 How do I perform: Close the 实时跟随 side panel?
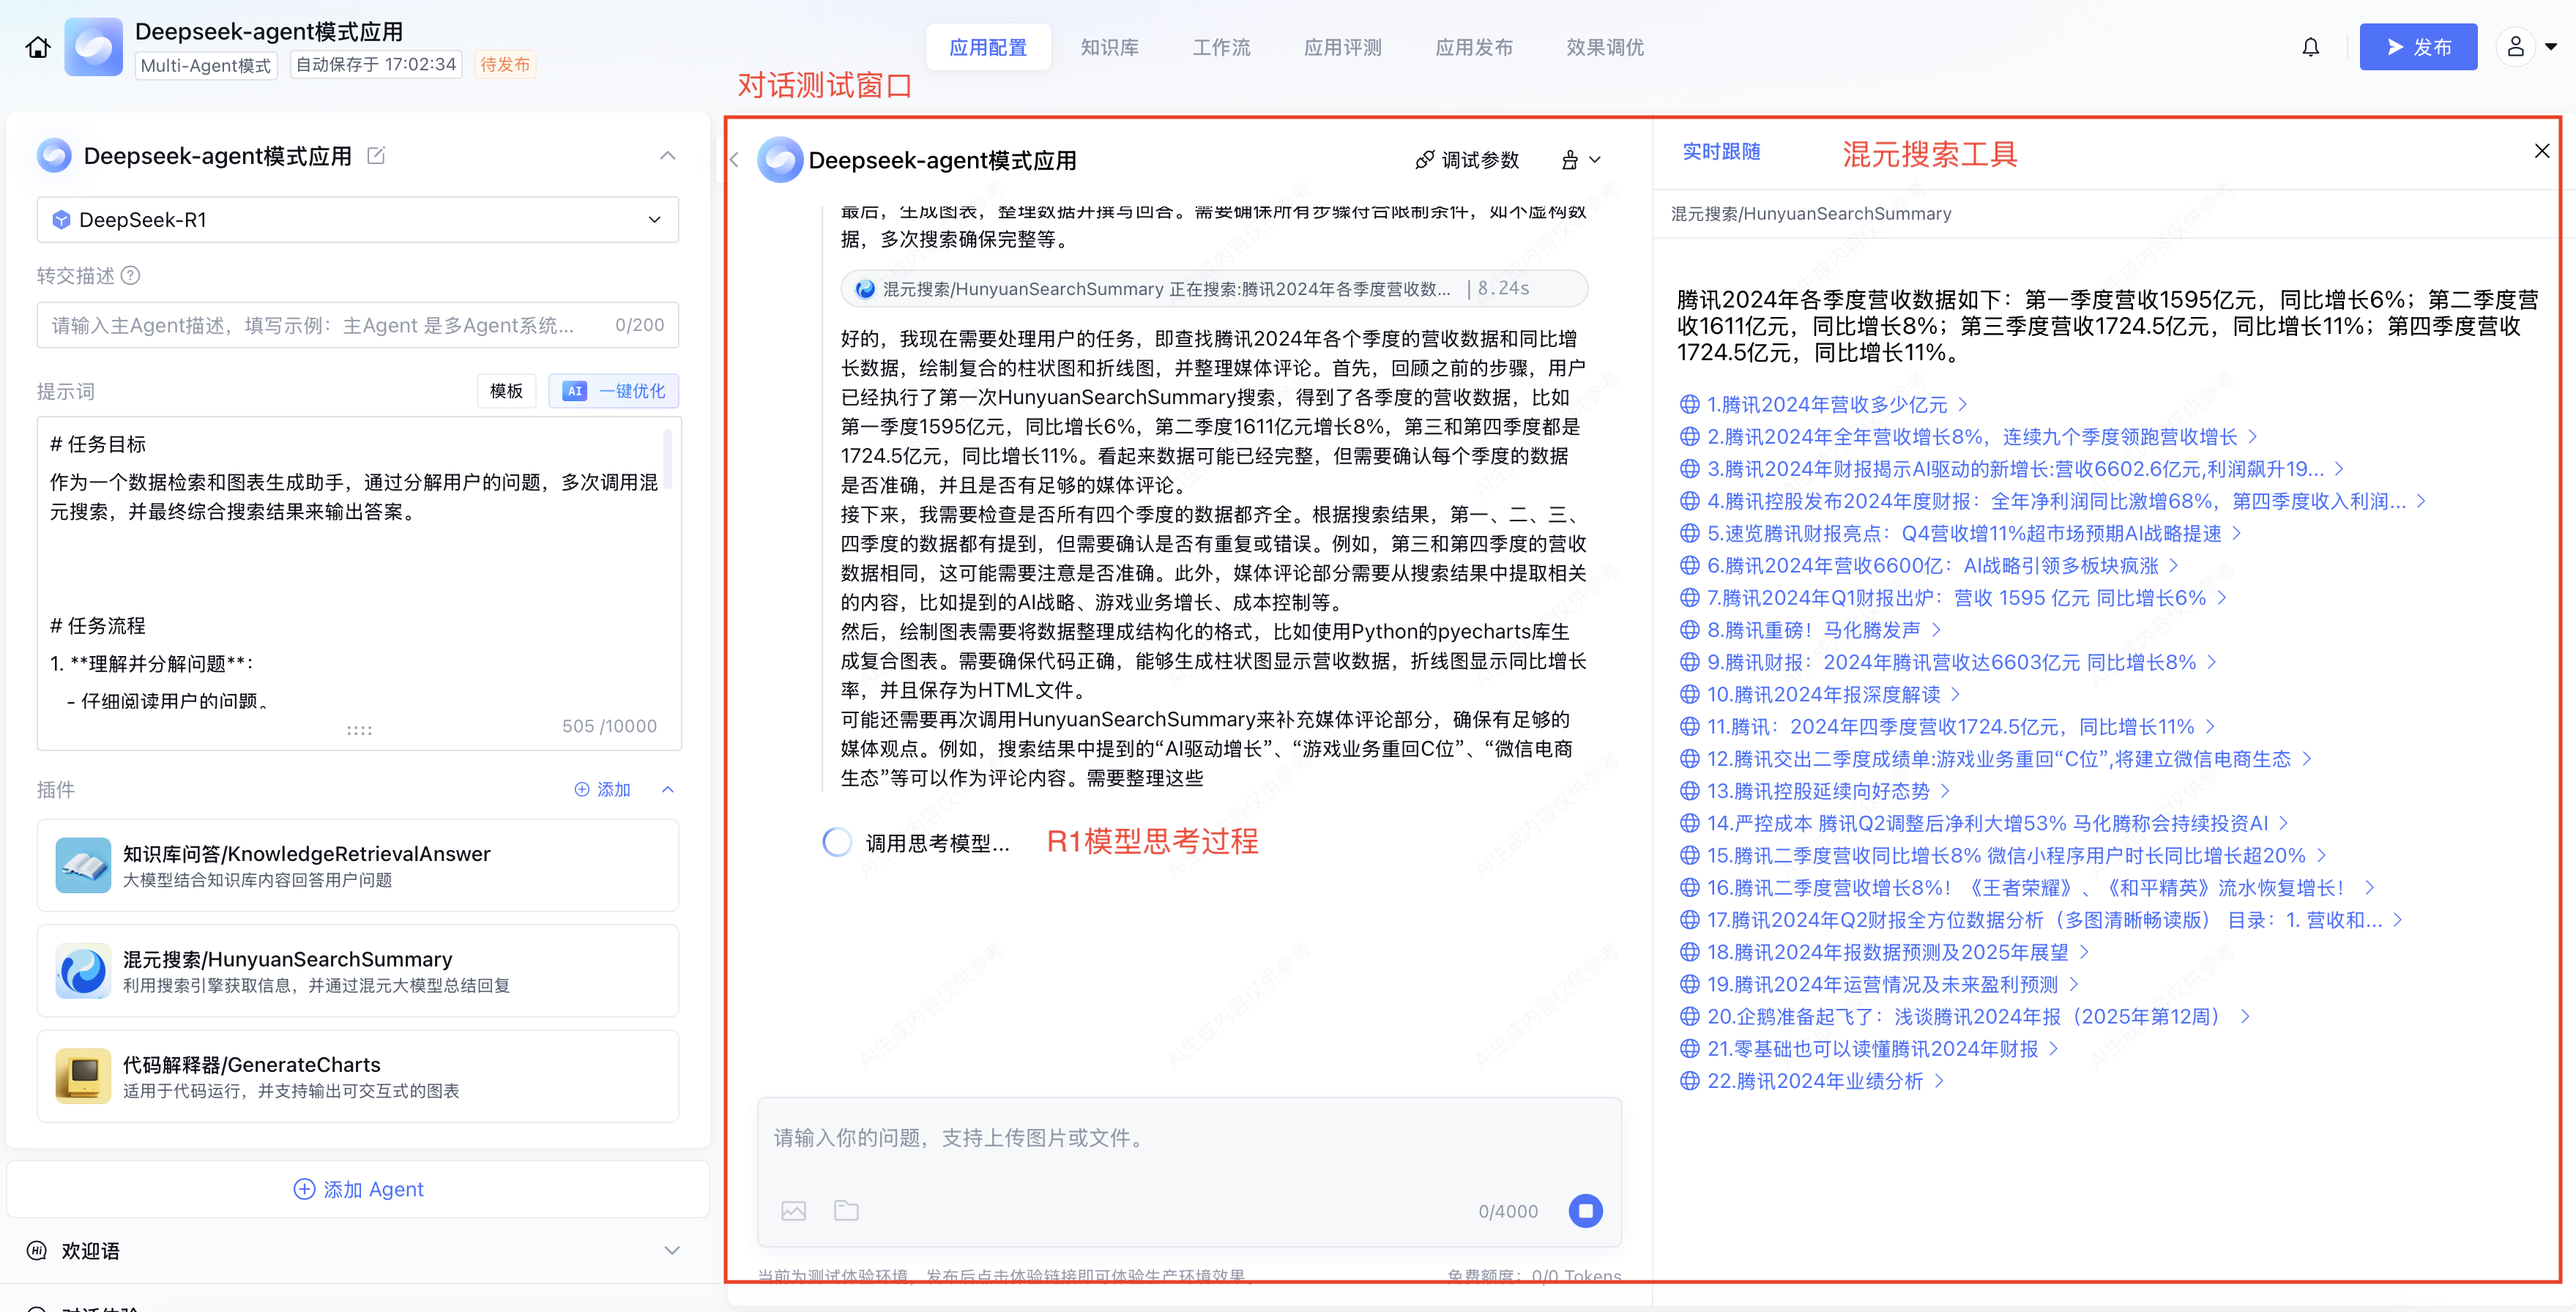click(x=2541, y=151)
